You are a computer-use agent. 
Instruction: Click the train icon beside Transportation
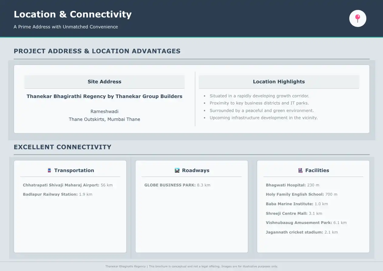coord(49,171)
